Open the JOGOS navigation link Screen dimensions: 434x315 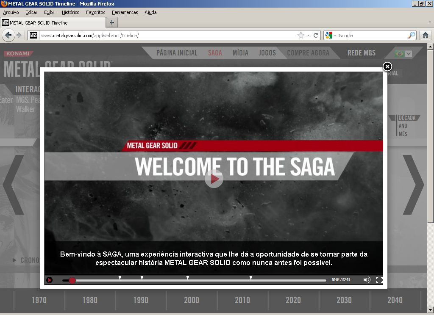(x=267, y=53)
